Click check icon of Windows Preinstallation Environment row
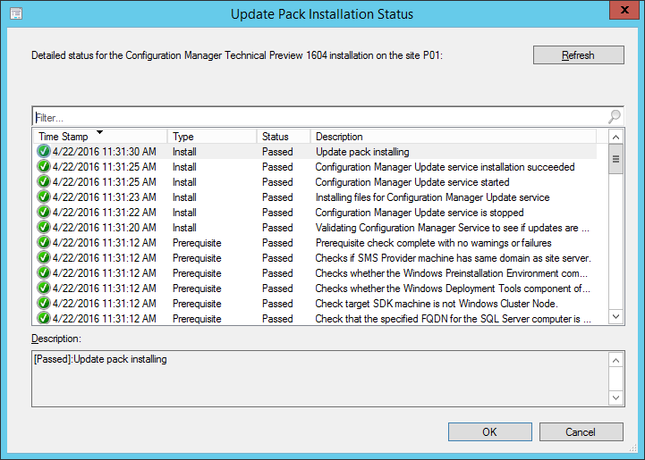This screenshot has height=460, width=645. point(44,272)
